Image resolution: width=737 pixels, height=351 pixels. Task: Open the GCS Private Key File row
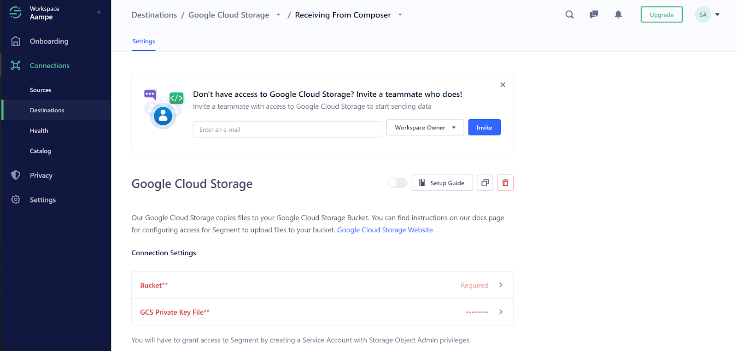322,312
